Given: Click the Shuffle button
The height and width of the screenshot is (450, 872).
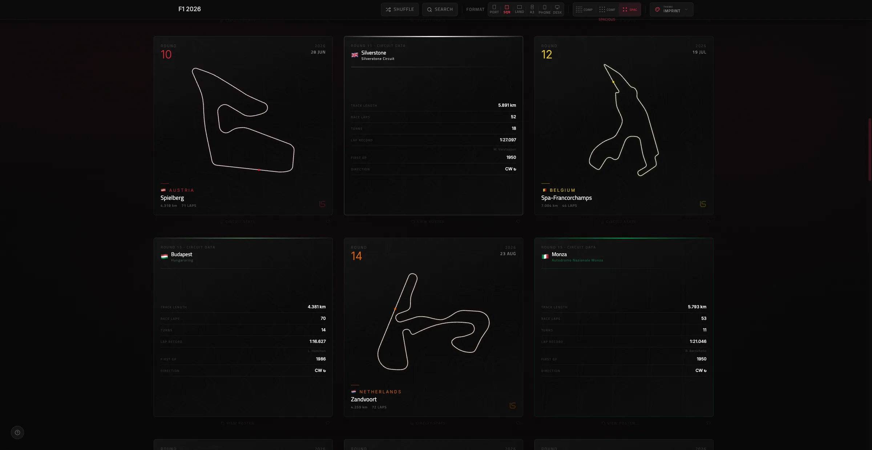Looking at the screenshot, I should pos(400,9).
